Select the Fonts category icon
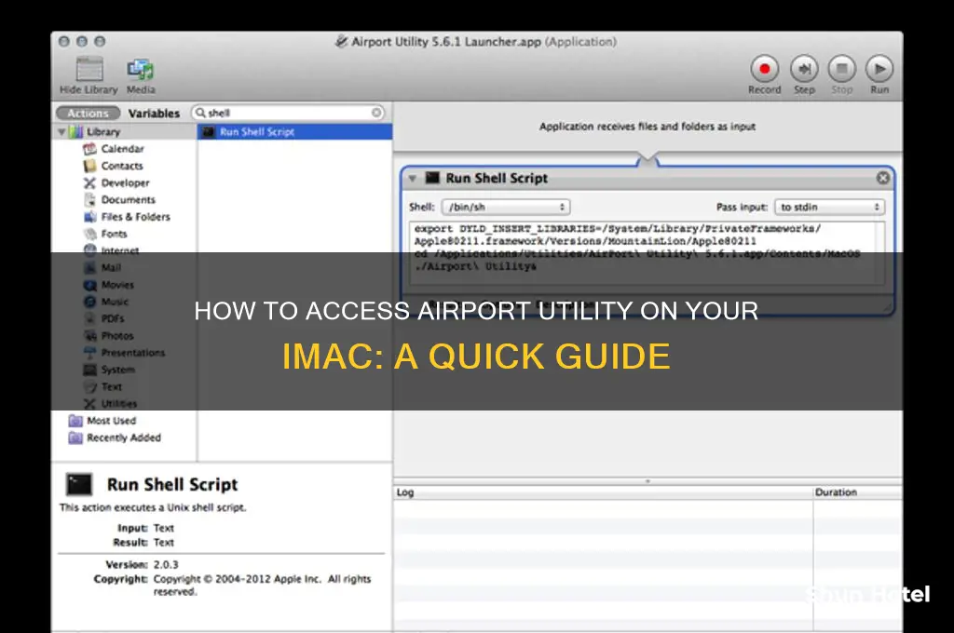Screen dimensions: 954x633 click(89, 234)
